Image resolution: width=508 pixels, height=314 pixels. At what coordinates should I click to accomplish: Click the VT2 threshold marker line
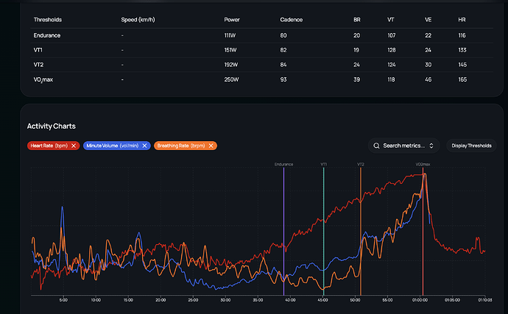click(x=361, y=231)
